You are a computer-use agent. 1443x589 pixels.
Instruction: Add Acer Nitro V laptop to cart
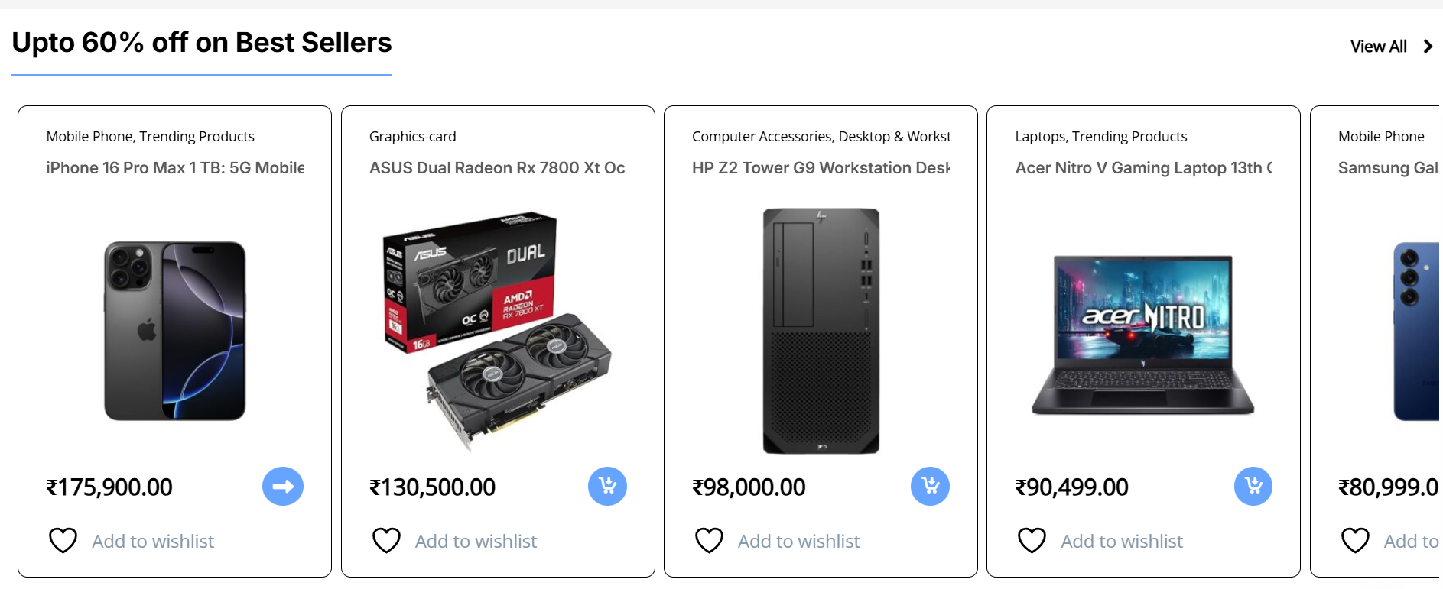pyautogui.click(x=1253, y=487)
